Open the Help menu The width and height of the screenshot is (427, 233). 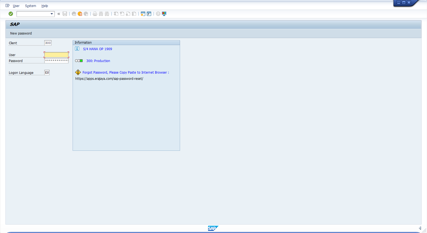pyautogui.click(x=45, y=6)
